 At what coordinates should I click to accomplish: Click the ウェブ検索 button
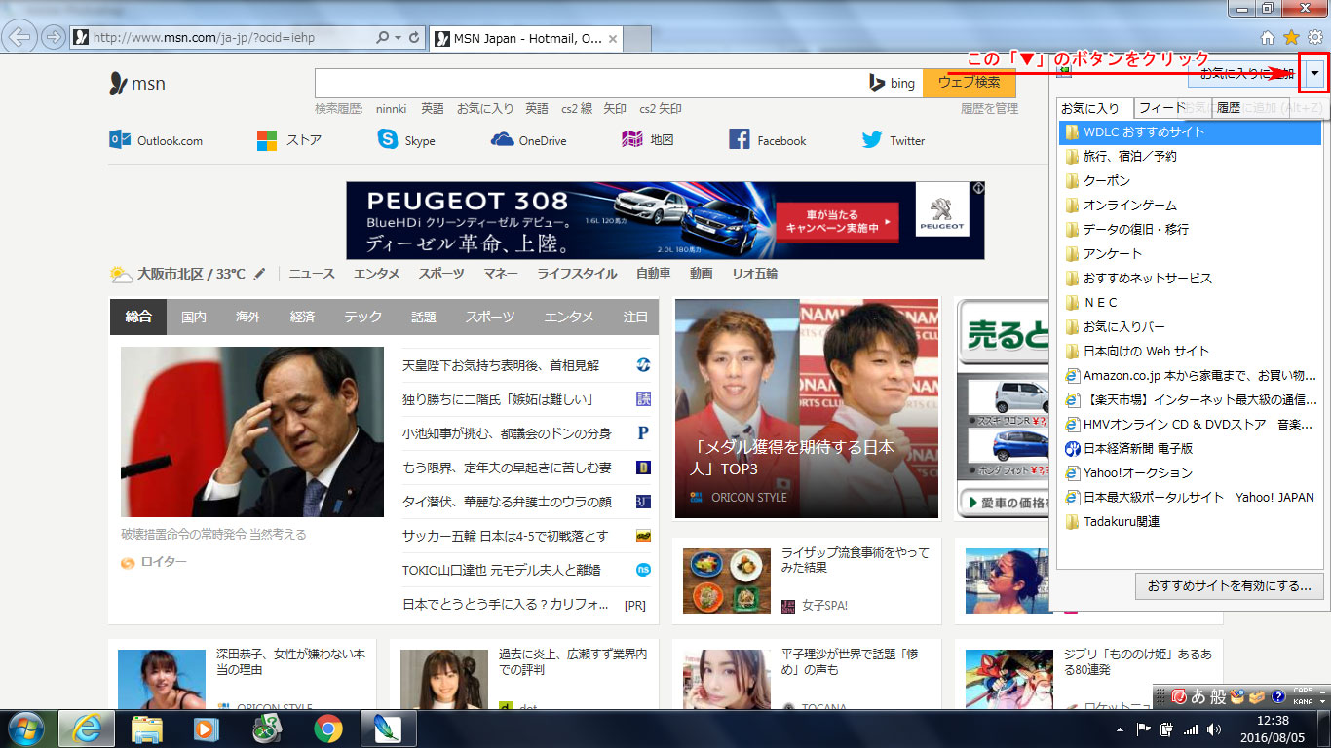tap(970, 83)
